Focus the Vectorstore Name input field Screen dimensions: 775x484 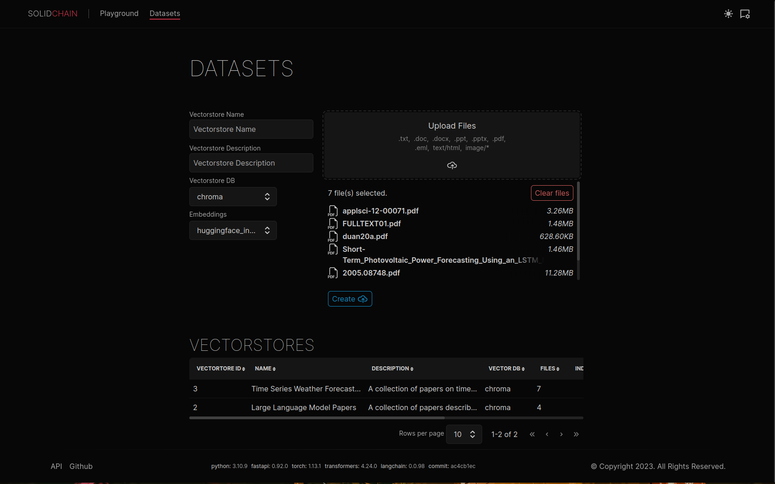coord(251,129)
